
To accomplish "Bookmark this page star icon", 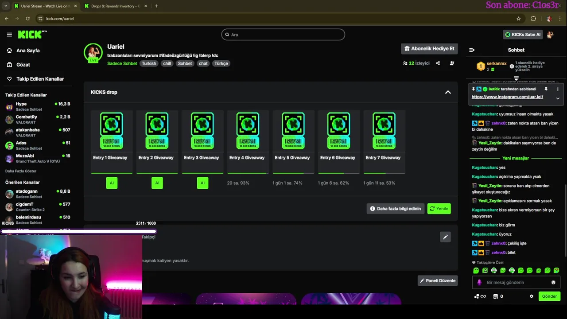I will [518, 19].
